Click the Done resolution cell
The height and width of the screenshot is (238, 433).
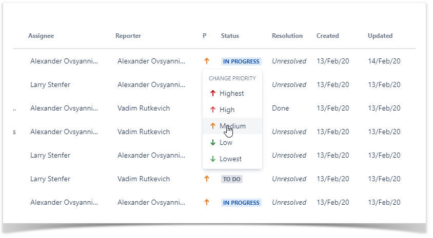click(281, 108)
